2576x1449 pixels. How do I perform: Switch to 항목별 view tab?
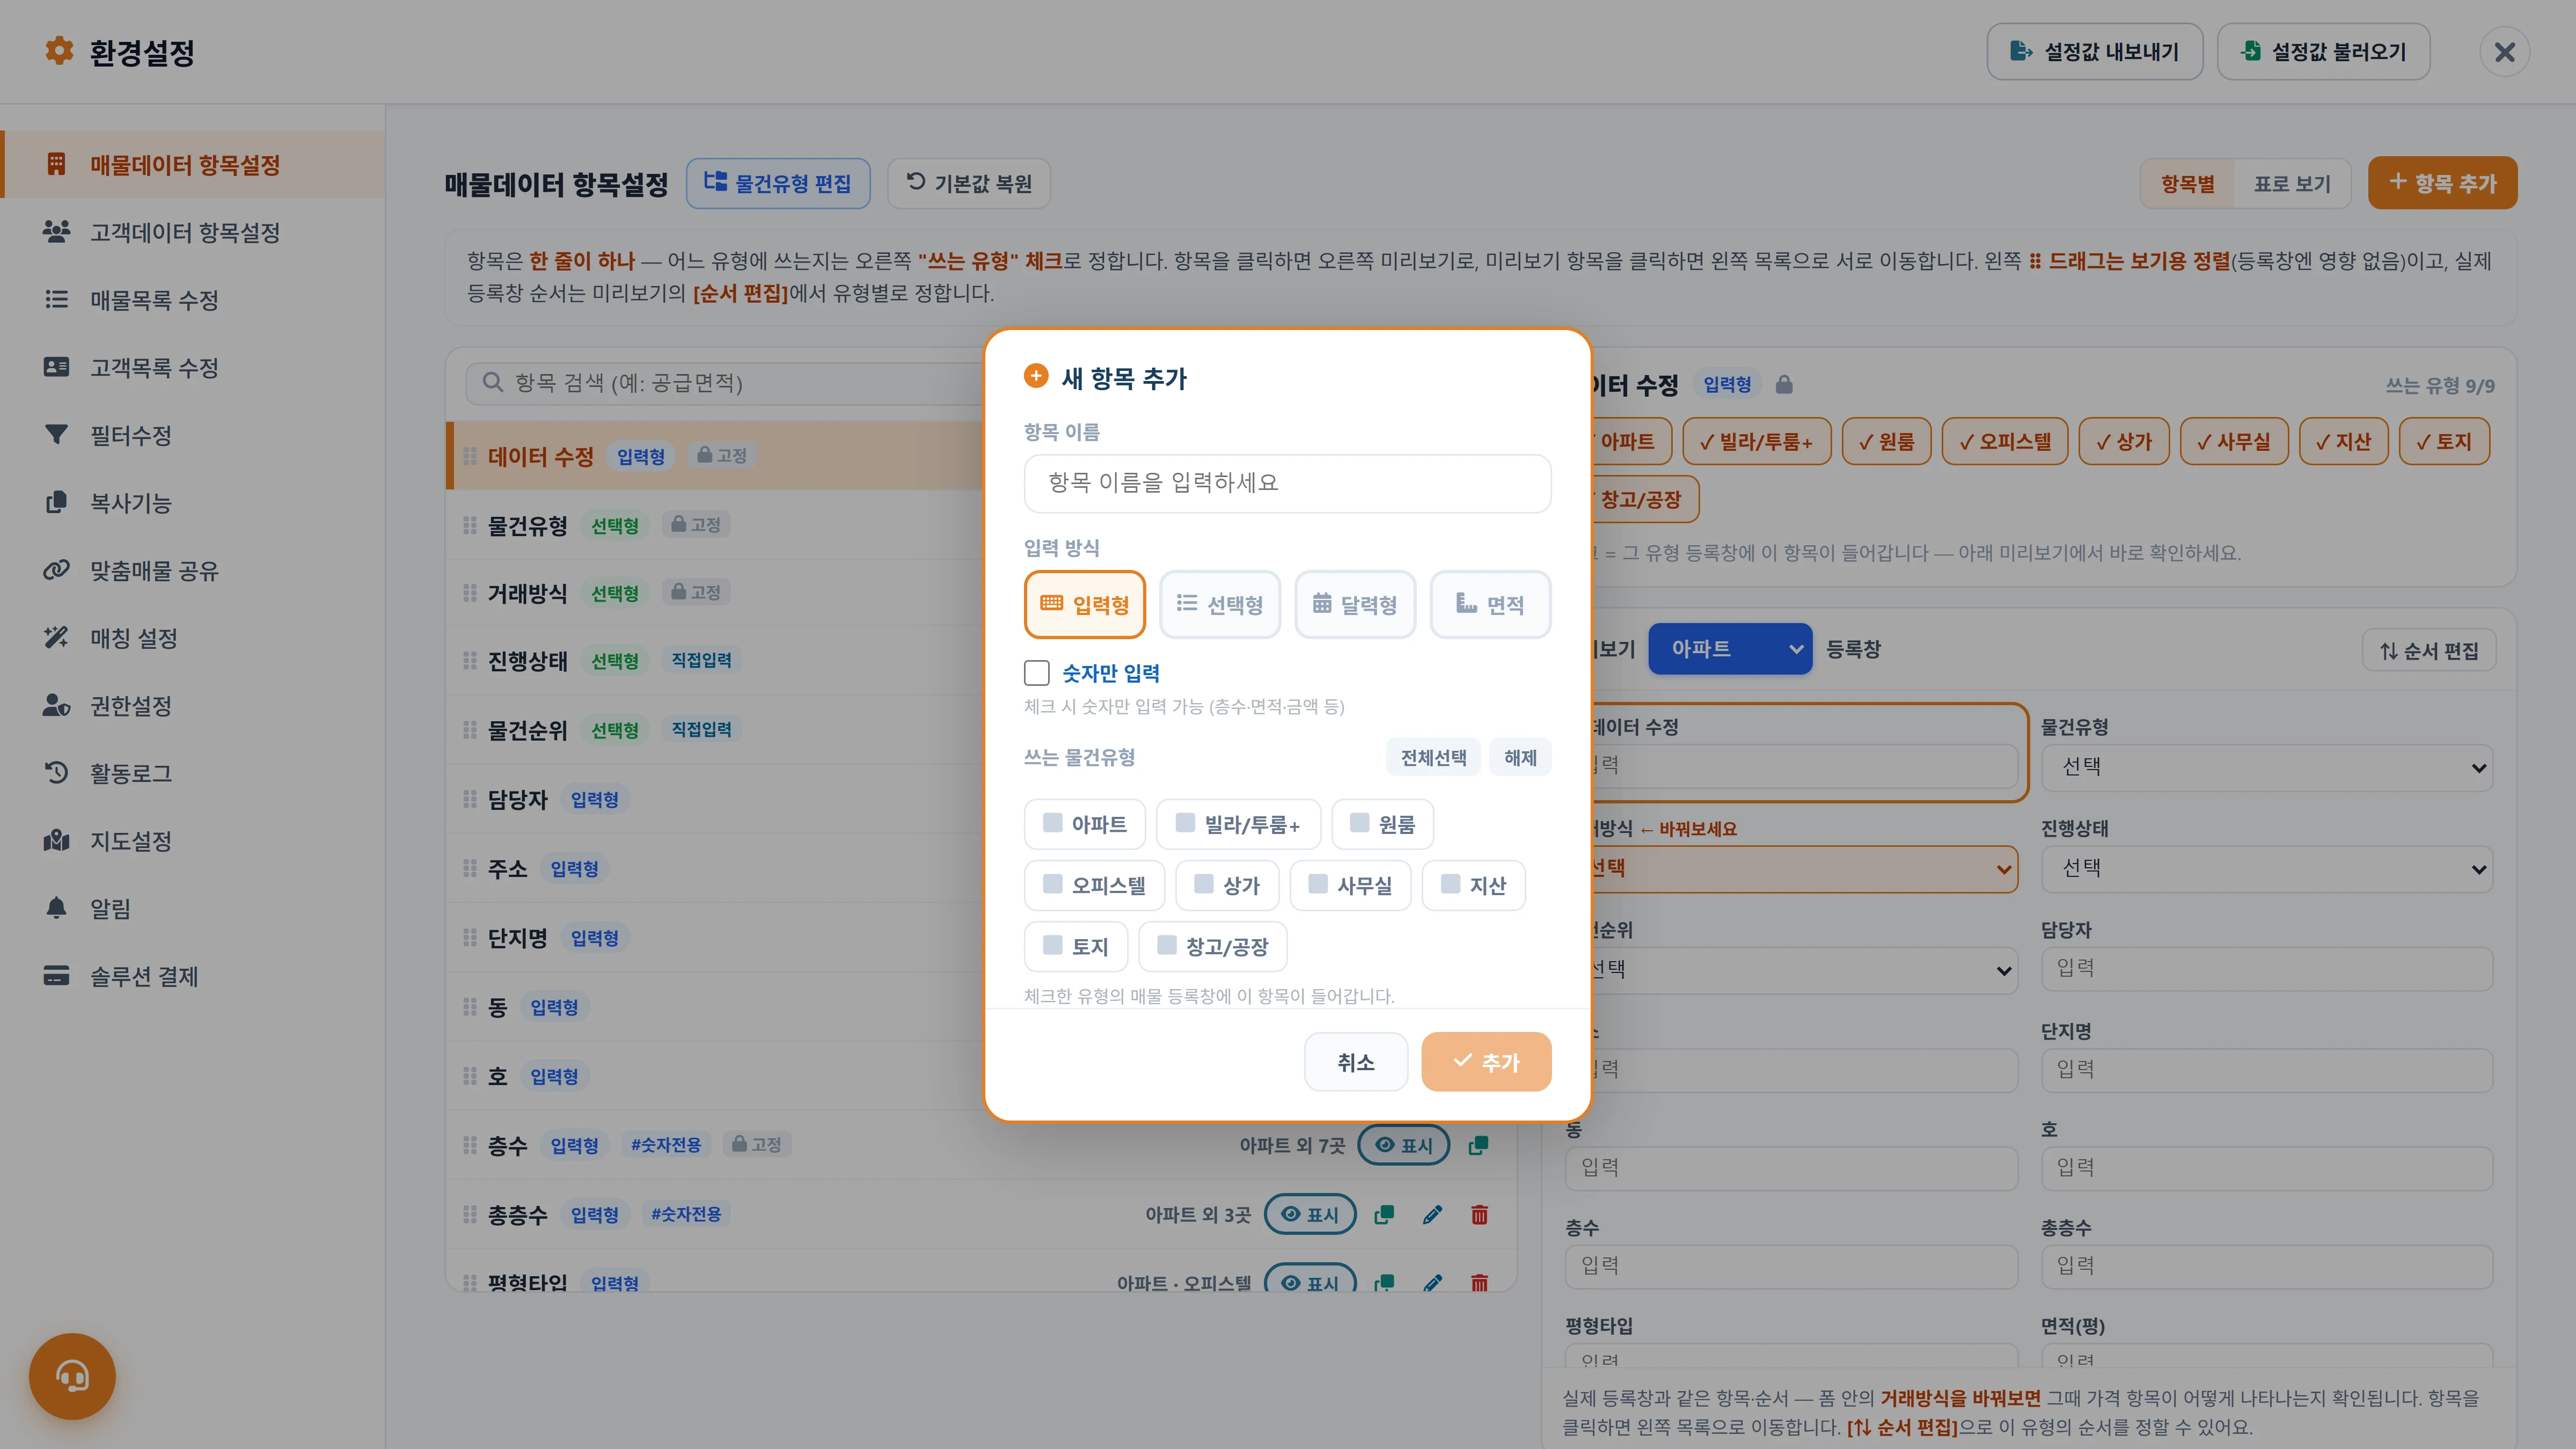[2187, 184]
